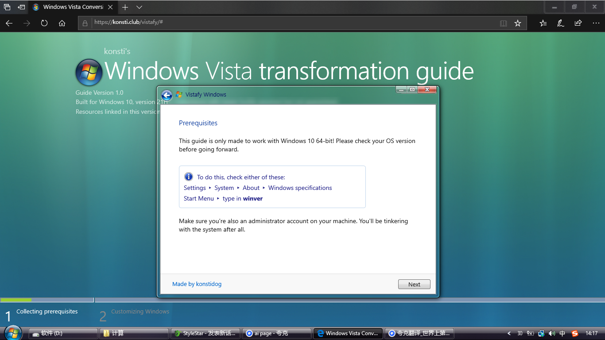The image size is (605, 340).
Task: Click the konsti's title text
Action: 117,51
